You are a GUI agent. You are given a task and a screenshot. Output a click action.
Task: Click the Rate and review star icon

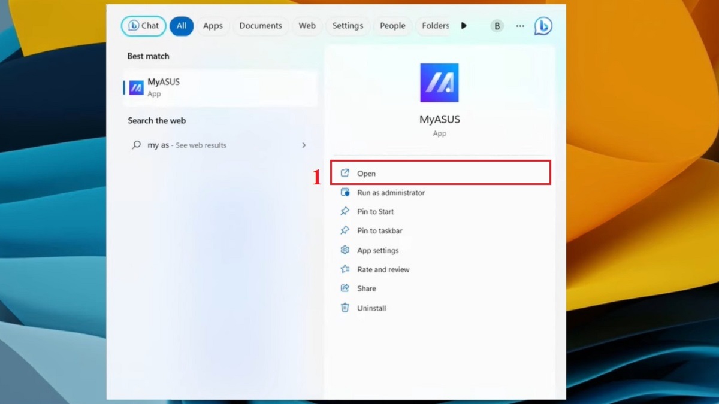tap(345, 269)
